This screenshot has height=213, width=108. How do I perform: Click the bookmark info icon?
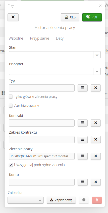point(84,200)
